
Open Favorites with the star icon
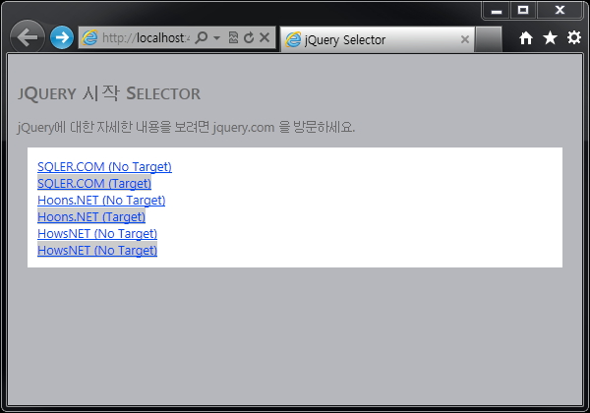coord(550,37)
